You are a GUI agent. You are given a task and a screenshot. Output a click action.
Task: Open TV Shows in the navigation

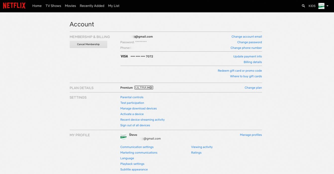(53, 6)
